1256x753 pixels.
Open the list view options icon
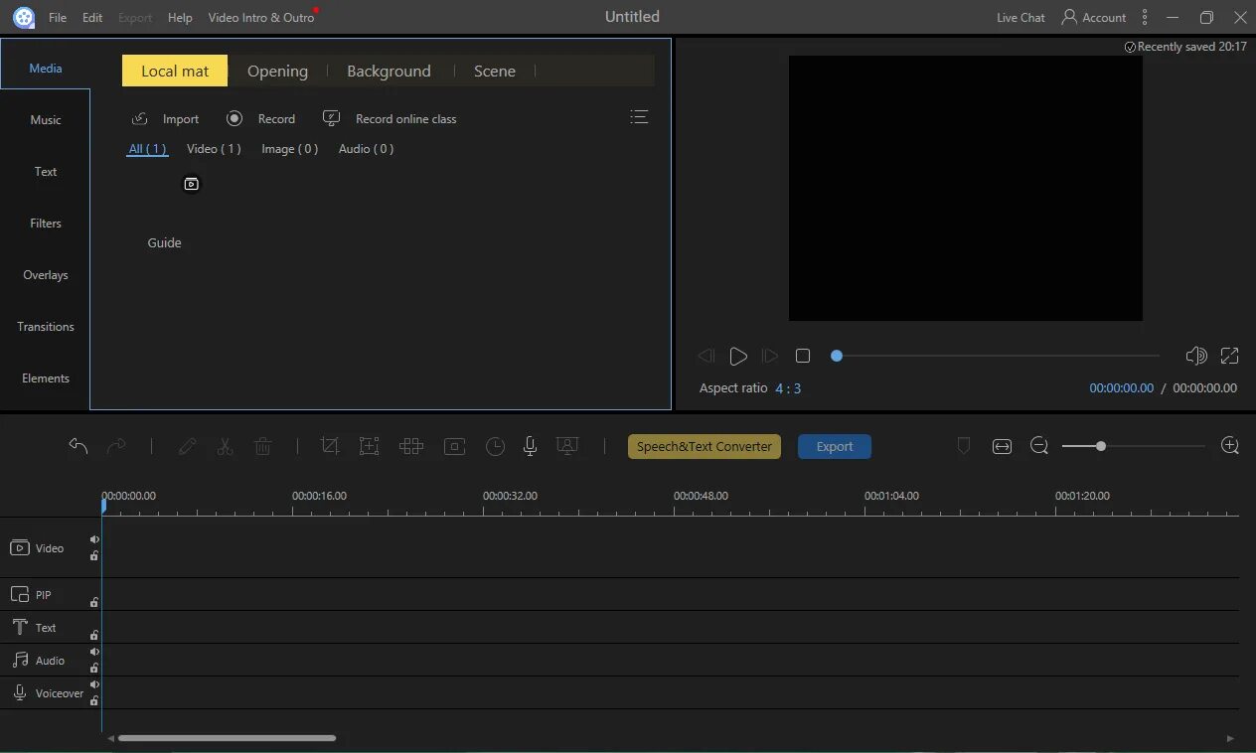(x=639, y=117)
